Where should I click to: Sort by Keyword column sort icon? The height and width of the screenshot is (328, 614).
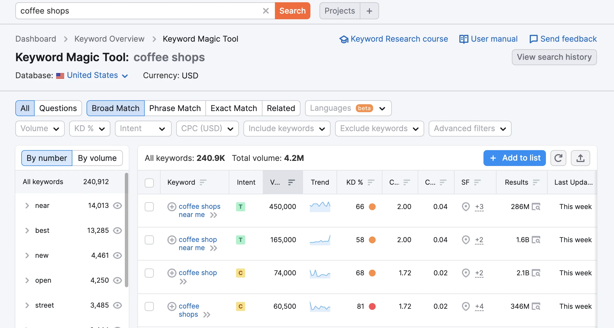pos(203,182)
